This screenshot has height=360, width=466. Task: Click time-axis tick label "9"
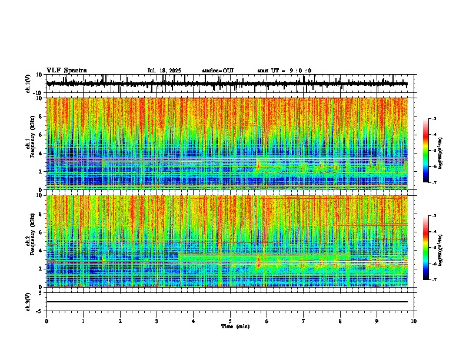[377, 321]
